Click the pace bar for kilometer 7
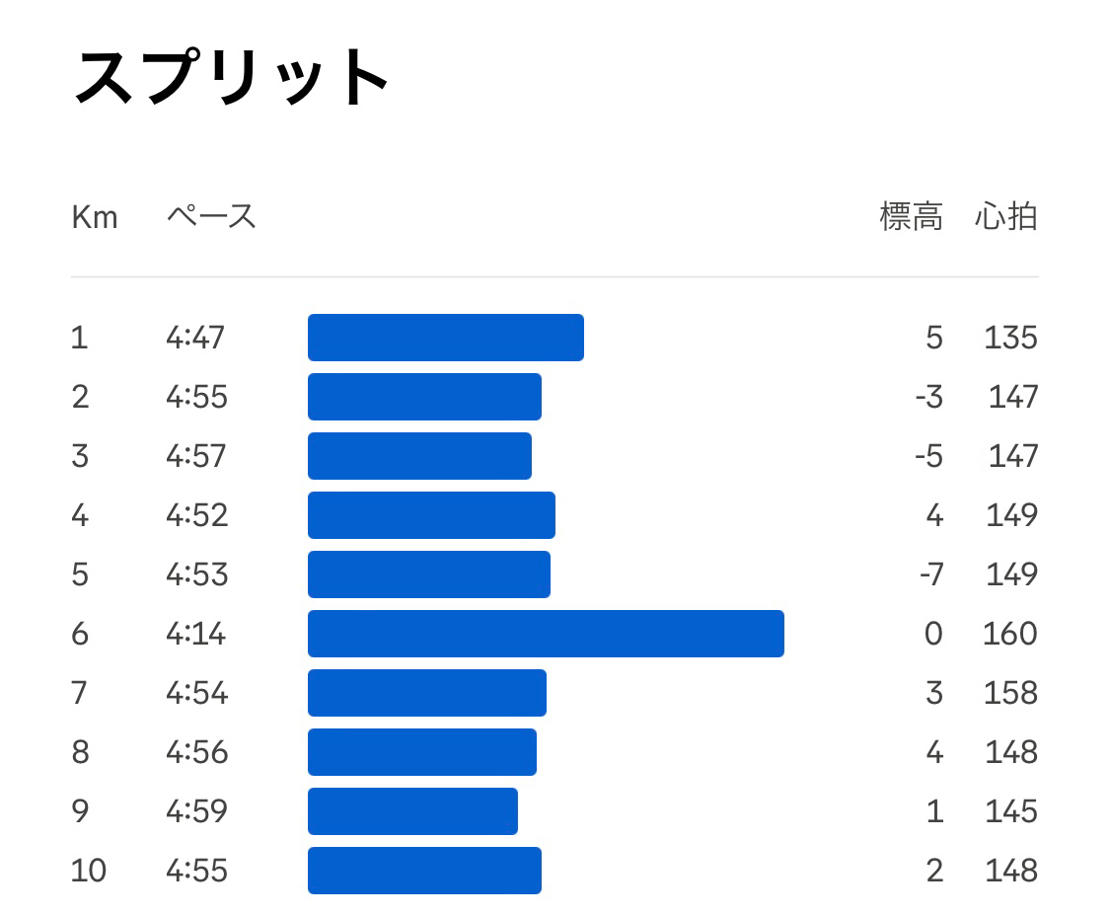Screen dimensions: 1110x916 (x=427, y=693)
